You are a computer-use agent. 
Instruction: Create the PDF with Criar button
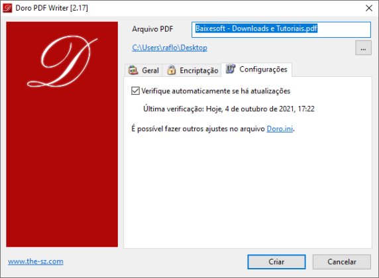coord(276,261)
